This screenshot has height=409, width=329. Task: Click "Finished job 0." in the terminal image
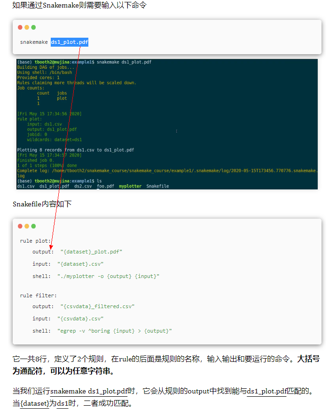pyautogui.click(x=35, y=160)
